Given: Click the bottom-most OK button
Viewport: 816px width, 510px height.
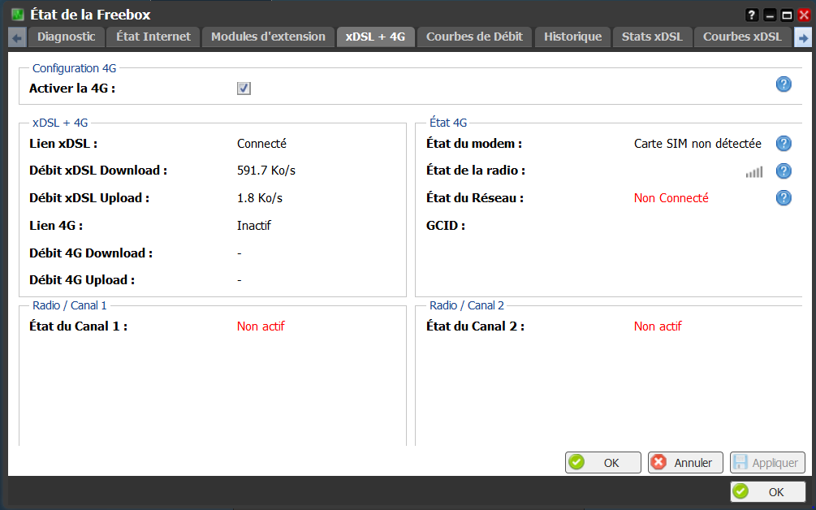Looking at the screenshot, I should pos(767,492).
